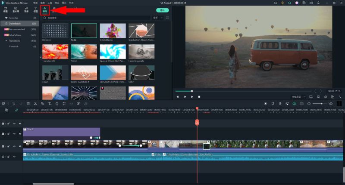The height and width of the screenshot is (185, 345).
Task: Toggle the green auto-link chain icon
Action: pos(16,110)
